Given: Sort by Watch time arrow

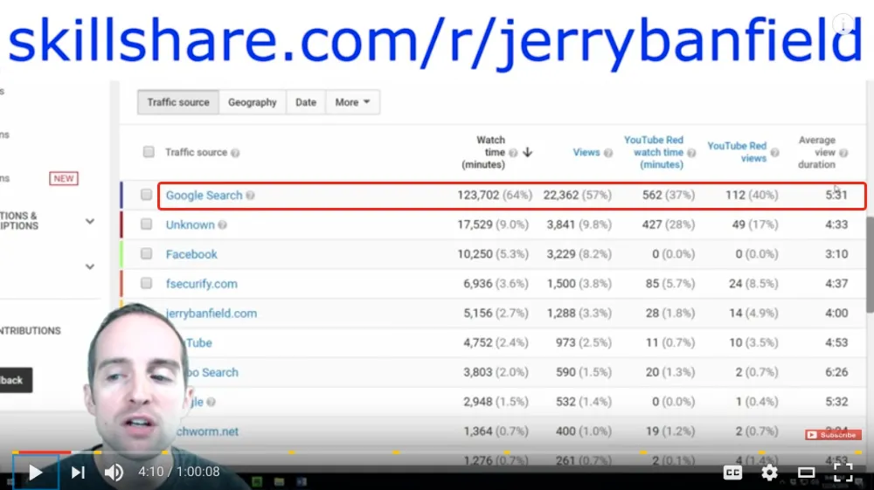Looking at the screenshot, I should tap(527, 152).
